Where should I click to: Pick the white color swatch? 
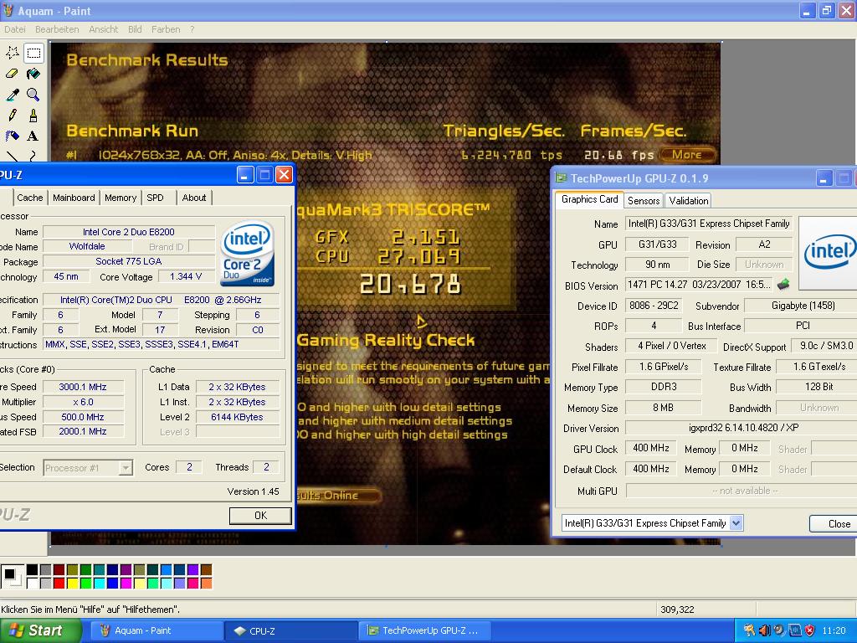(33, 584)
